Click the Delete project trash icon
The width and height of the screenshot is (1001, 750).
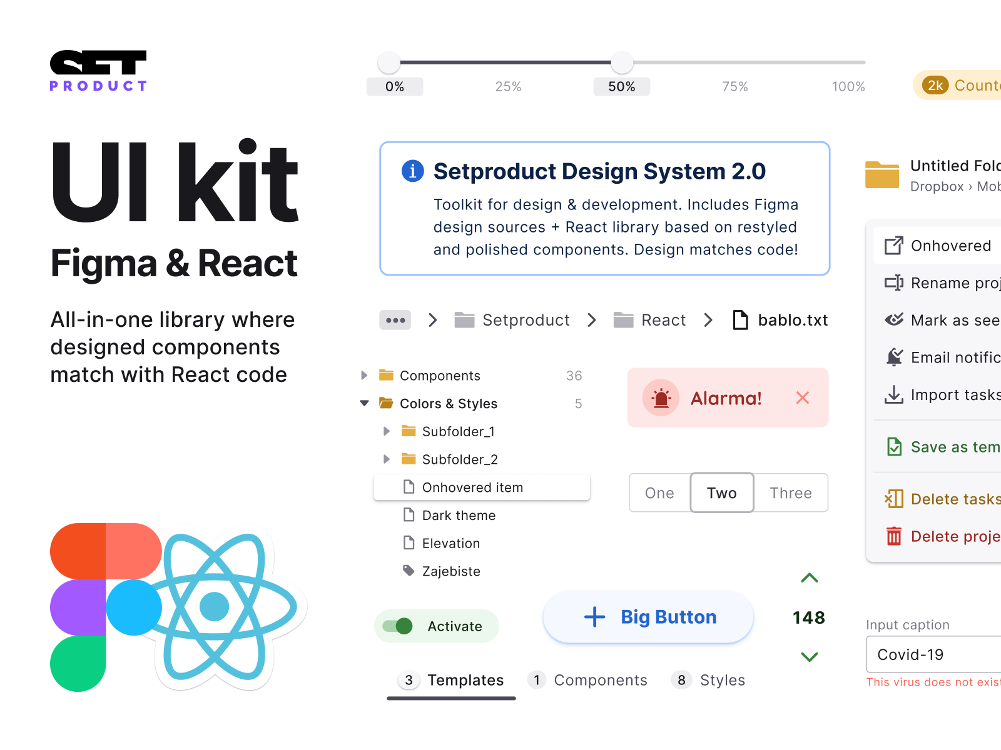(x=895, y=536)
